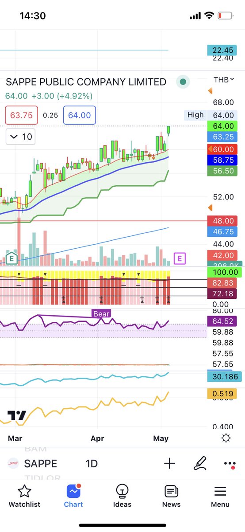
Task: Open SAPPE symbol search
Action: tap(40, 464)
